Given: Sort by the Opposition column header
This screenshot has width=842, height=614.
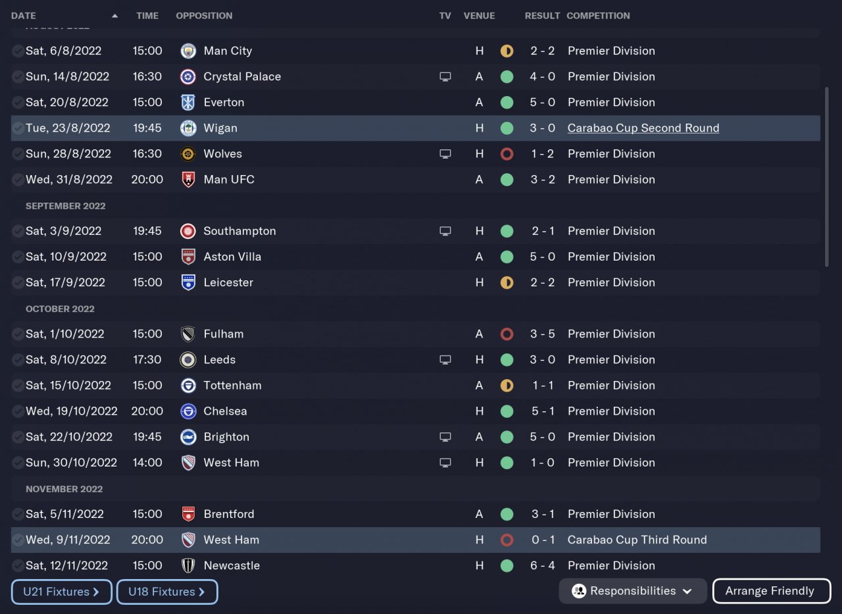Looking at the screenshot, I should click(x=204, y=16).
